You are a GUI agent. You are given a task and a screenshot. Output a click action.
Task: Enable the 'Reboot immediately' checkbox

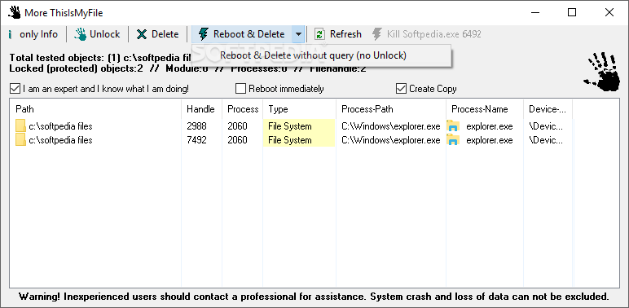coord(240,89)
